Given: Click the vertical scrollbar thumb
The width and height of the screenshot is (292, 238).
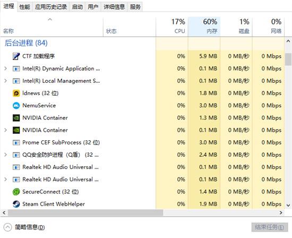Looking at the screenshot, I should click(288, 59).
